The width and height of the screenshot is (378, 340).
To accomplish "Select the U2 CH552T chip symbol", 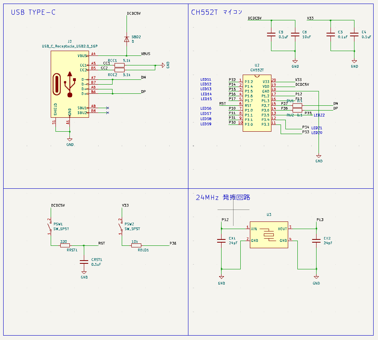I will (x=257, y=103).
